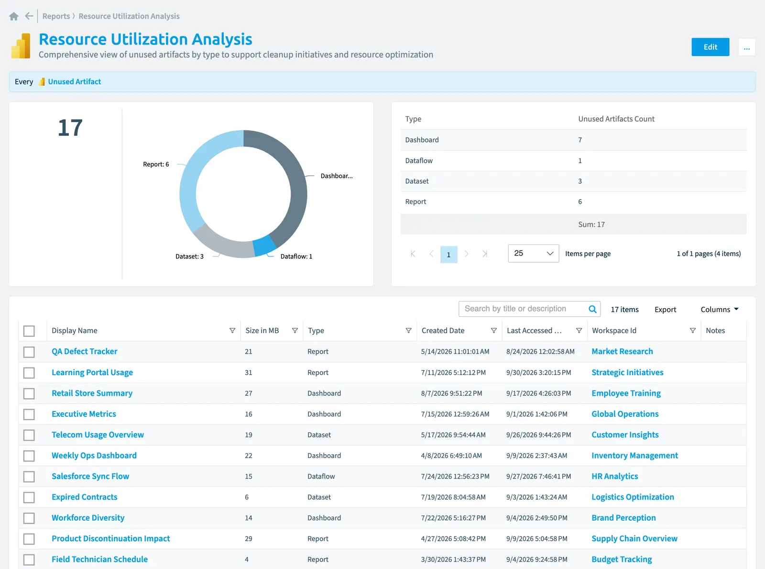The image size is (765, 569).
Task: Go to first page of summary table
Action: 413,254
